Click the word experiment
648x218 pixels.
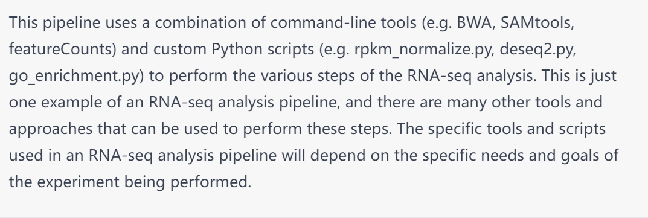(78, 182)
